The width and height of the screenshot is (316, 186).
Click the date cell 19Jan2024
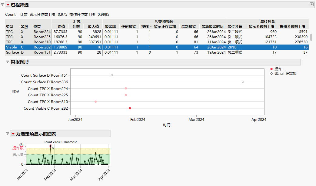[216, 52]
